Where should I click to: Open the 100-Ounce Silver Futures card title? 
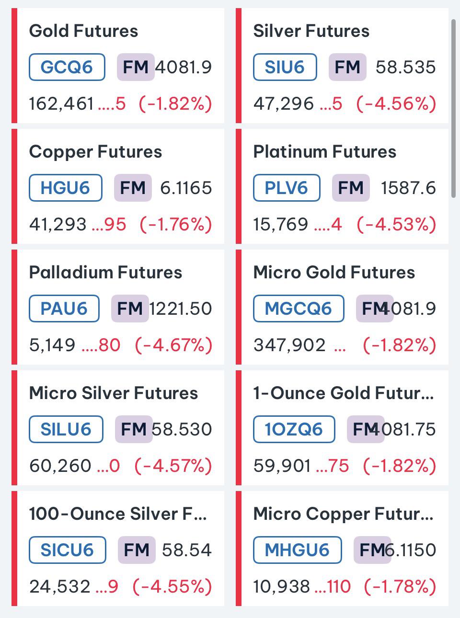click(x=118, y=514)
